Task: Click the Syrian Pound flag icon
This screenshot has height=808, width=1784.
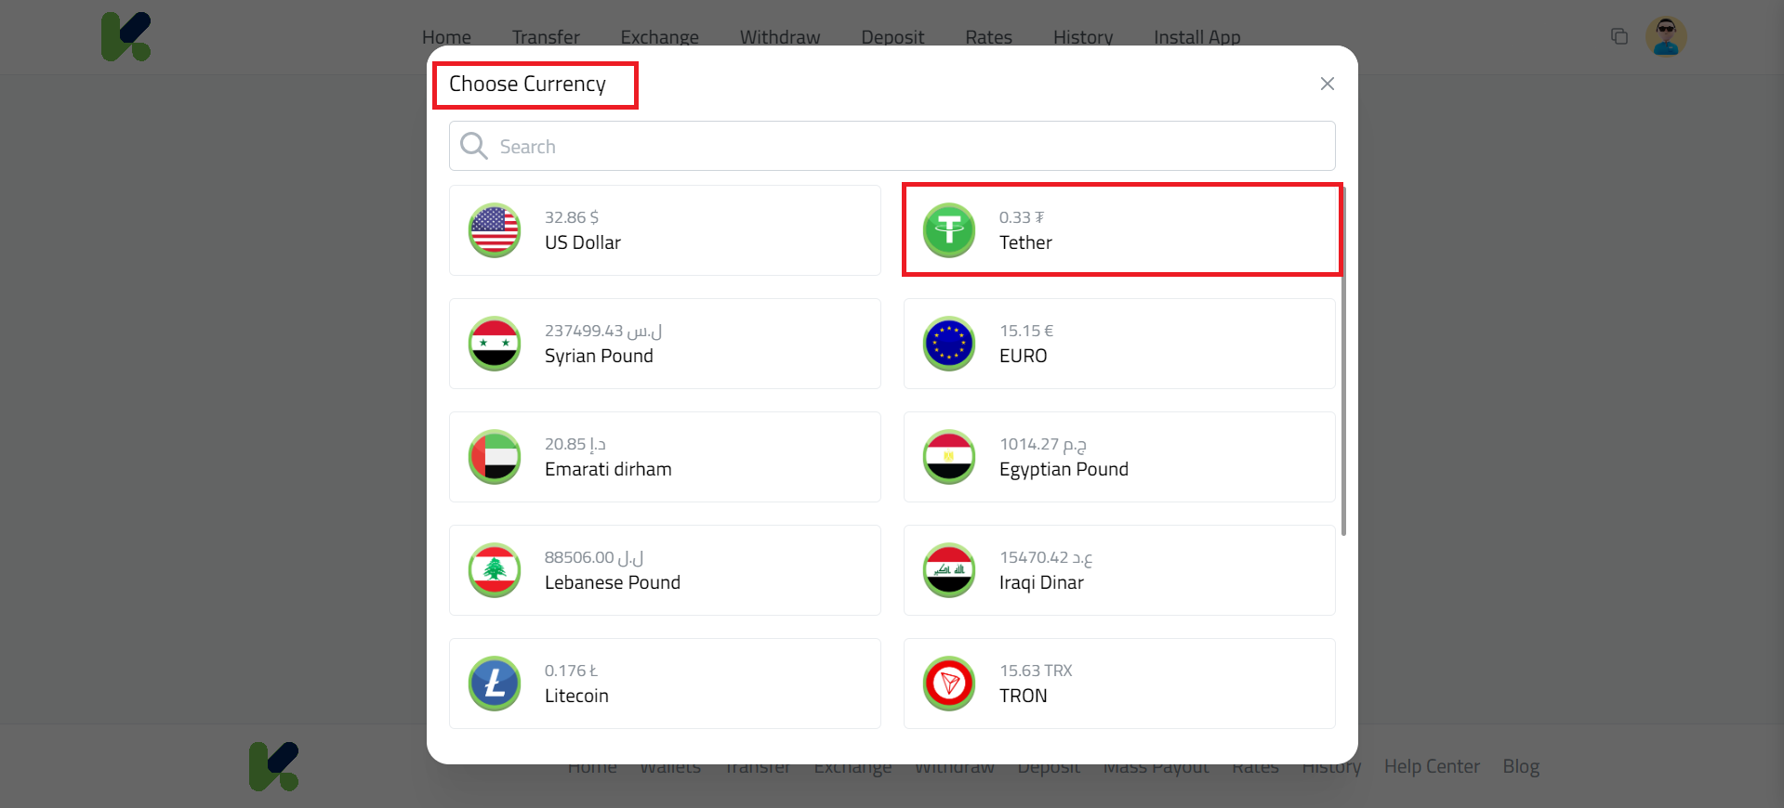Action: (x=495, y=344)
